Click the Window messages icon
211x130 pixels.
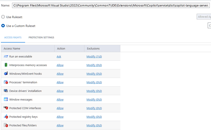6,99
